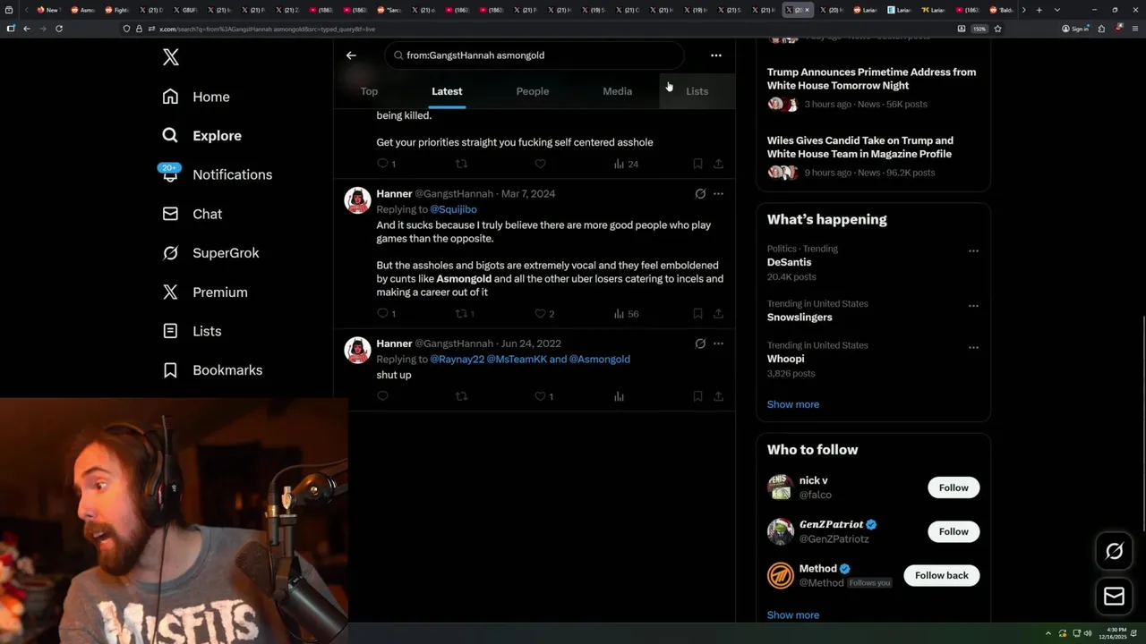The height and width of the screenshot is (644, 1146).
Task: Click Grok icon on Jun 24, 2022 post
Action: (700, 343)
